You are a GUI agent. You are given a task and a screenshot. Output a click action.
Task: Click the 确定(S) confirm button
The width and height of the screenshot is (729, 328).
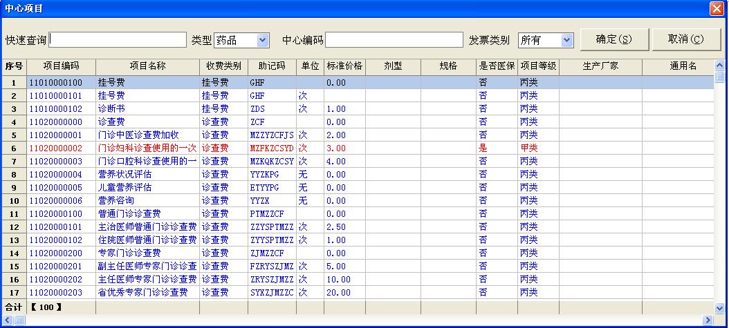click(x=613, y=39)
